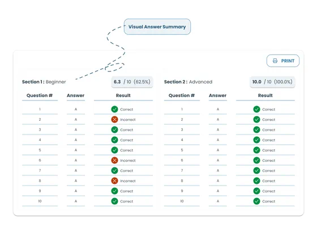Click the 6.3 / 10 (62.5%) score badge

(x=132, y=82)
